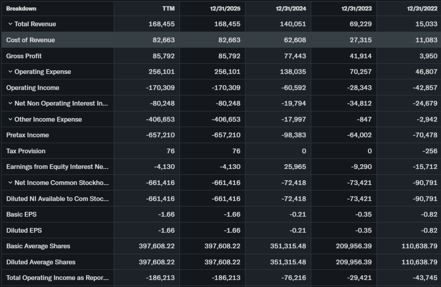The height and width of the screenshot is (287, 441).
Task: Click the Breakdown column header
Action: (x=21, y=9)
